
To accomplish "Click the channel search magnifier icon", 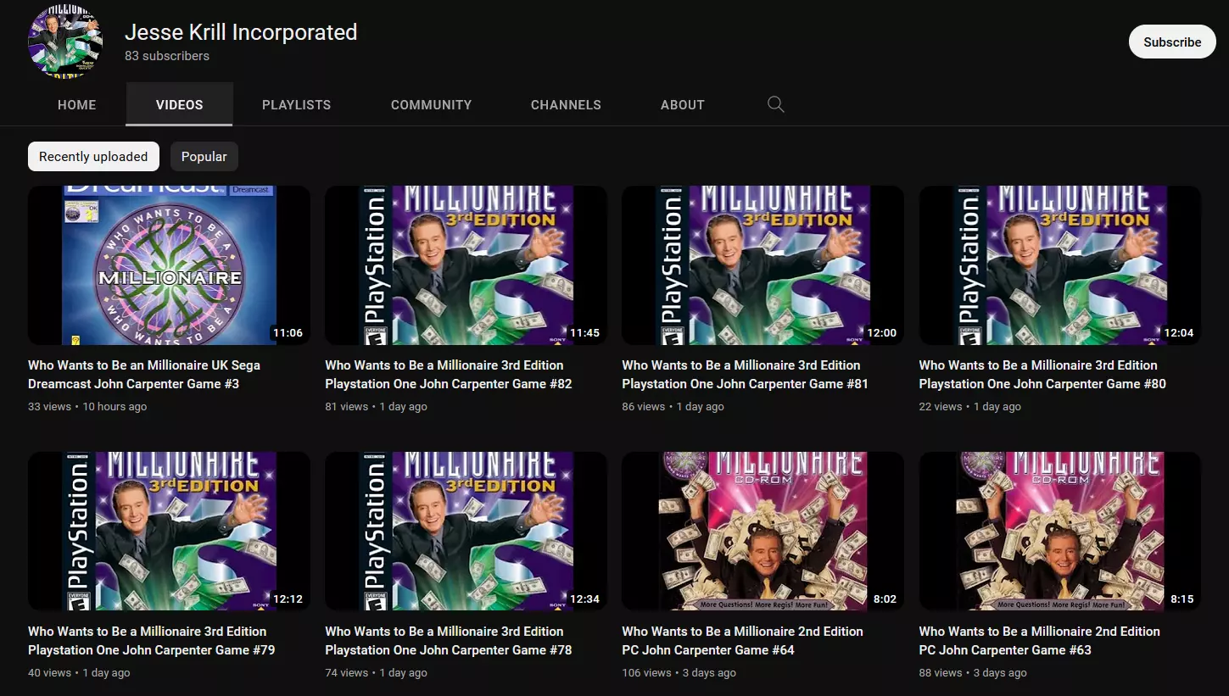I will pos(775,104).
